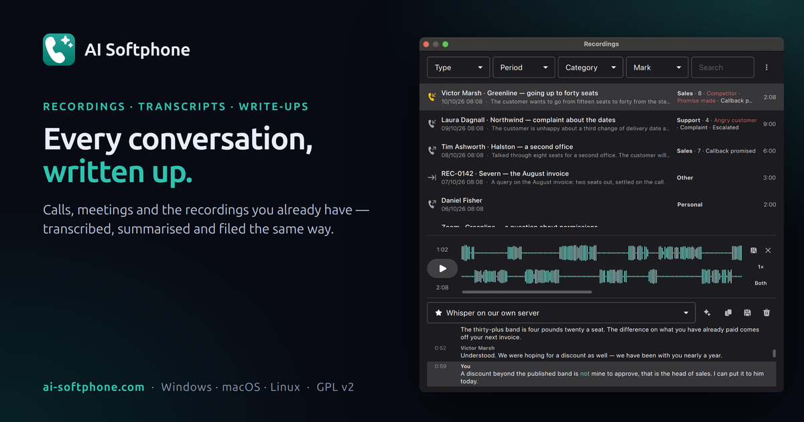Click the You speaker label in transcript
Image resolution: width=804 pixels, height=422 pixels.
(466, 366)
